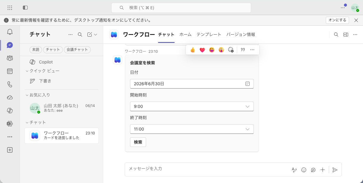Screen dimensions: 363x183
Task: Open the Teams communities icon
Action: click(x=10, y=58)
